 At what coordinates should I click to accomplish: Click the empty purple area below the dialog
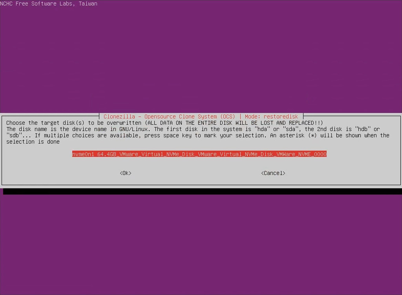click(x=201, y=243)
